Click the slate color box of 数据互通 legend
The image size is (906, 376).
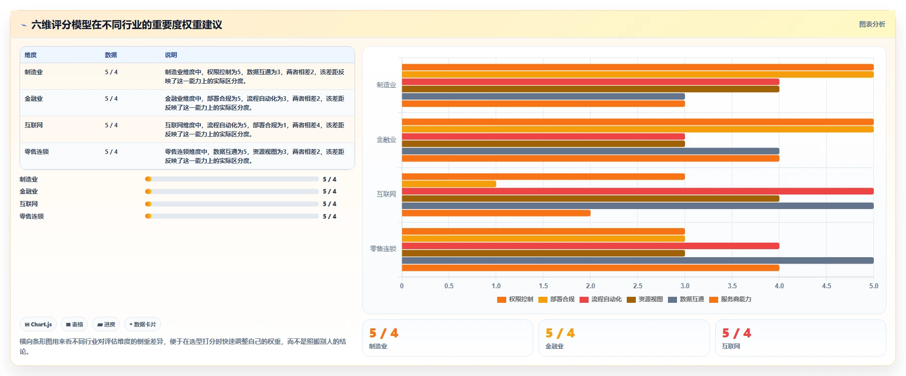pyautogui.click(x=672, y=300)
